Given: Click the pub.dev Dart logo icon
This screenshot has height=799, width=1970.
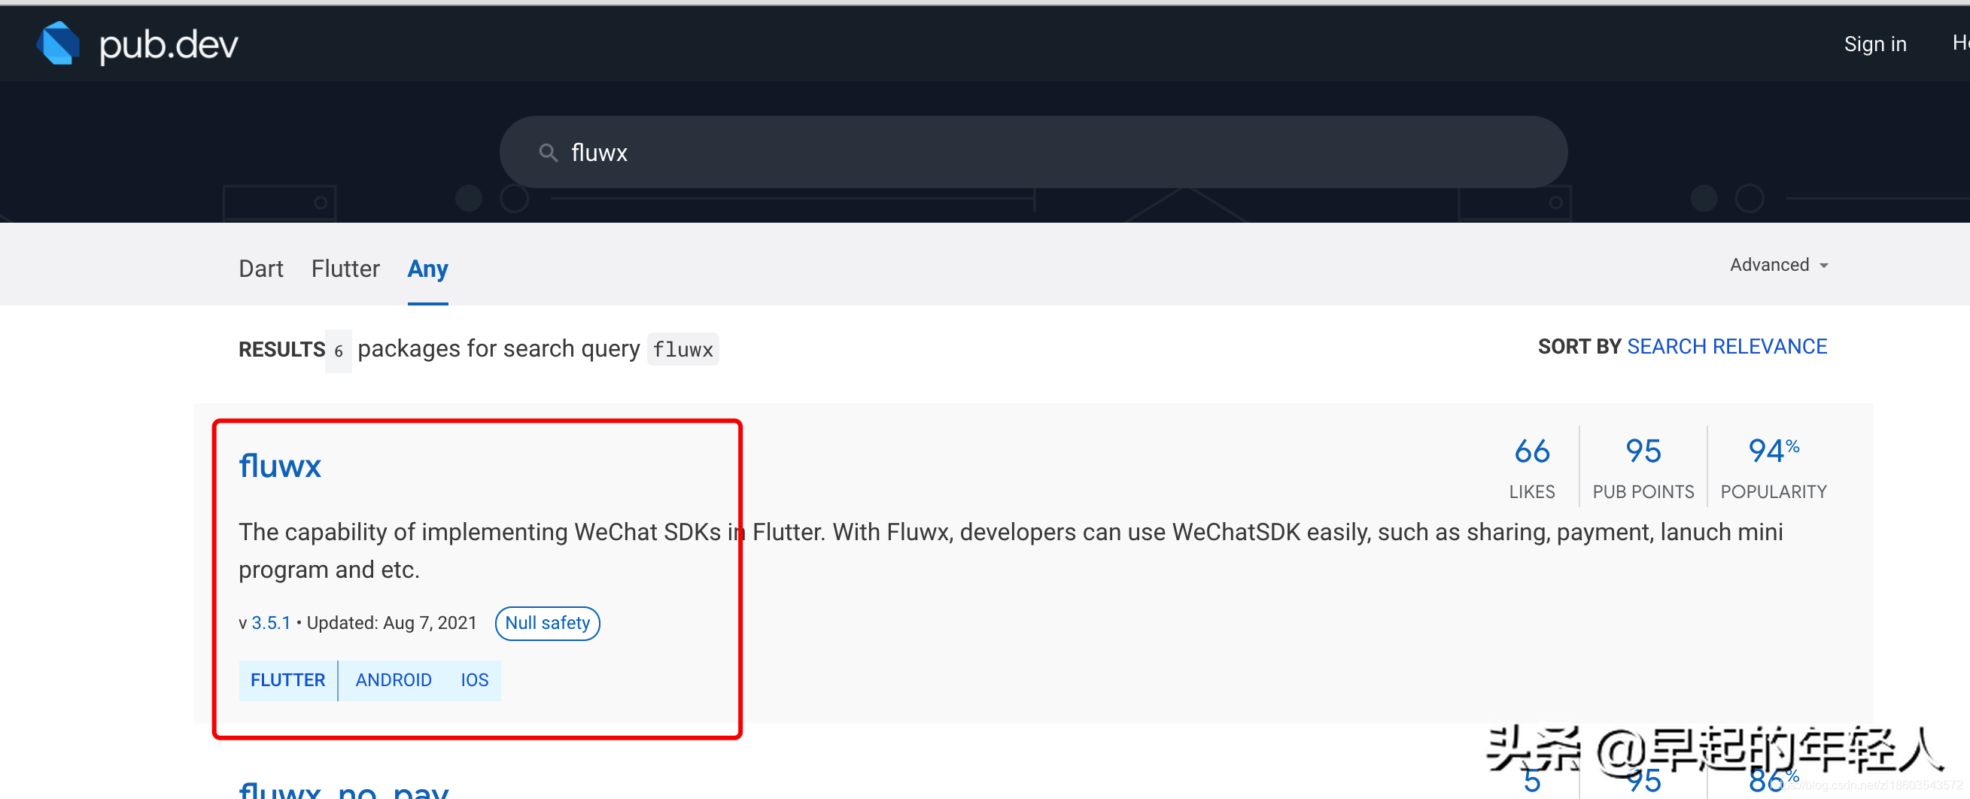Looking at the screenshot, I should tap(58, 44).
